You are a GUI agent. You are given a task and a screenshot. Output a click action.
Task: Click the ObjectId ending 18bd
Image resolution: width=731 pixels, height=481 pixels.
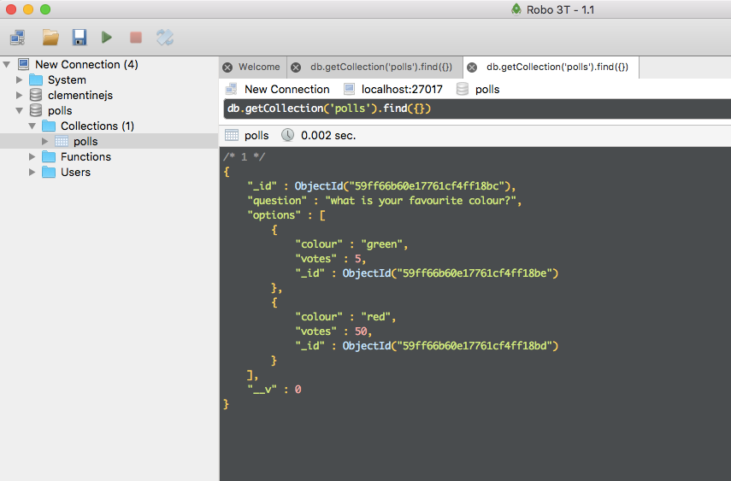pyautogui.click(x=451, y=346)
